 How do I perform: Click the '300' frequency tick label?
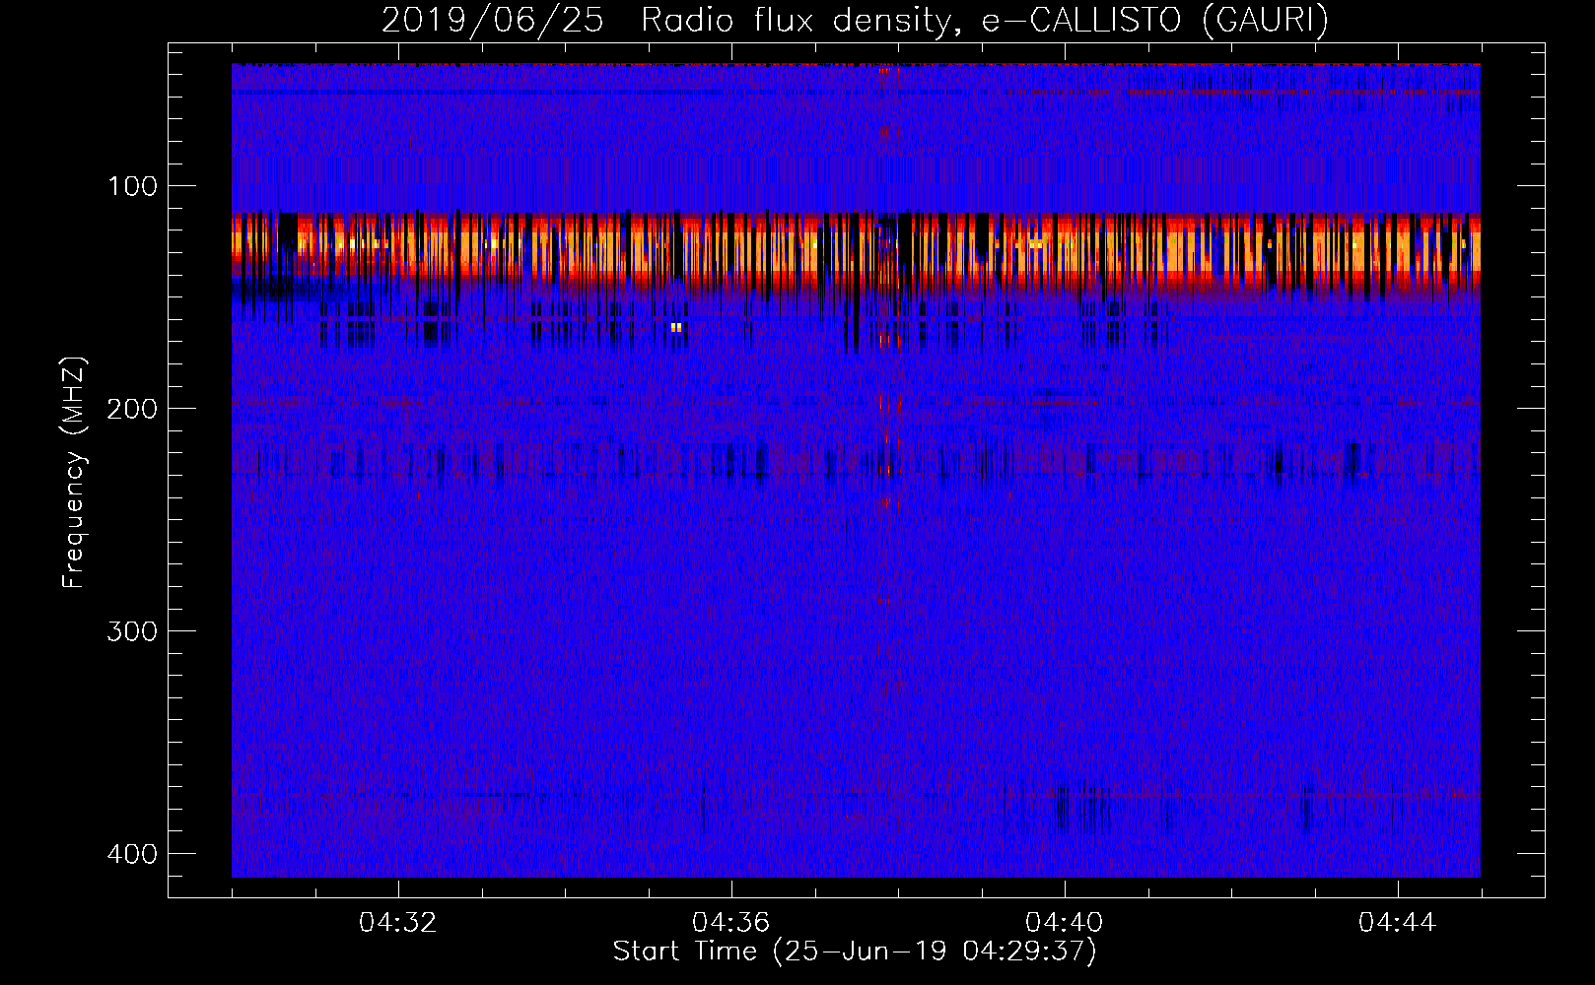pyautogui.click(x=131, y=631)
